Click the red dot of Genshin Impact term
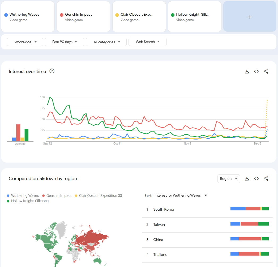 click(62, 15)
